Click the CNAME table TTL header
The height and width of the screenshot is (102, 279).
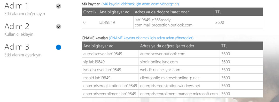pyautogui.click(x=241, y=46)
